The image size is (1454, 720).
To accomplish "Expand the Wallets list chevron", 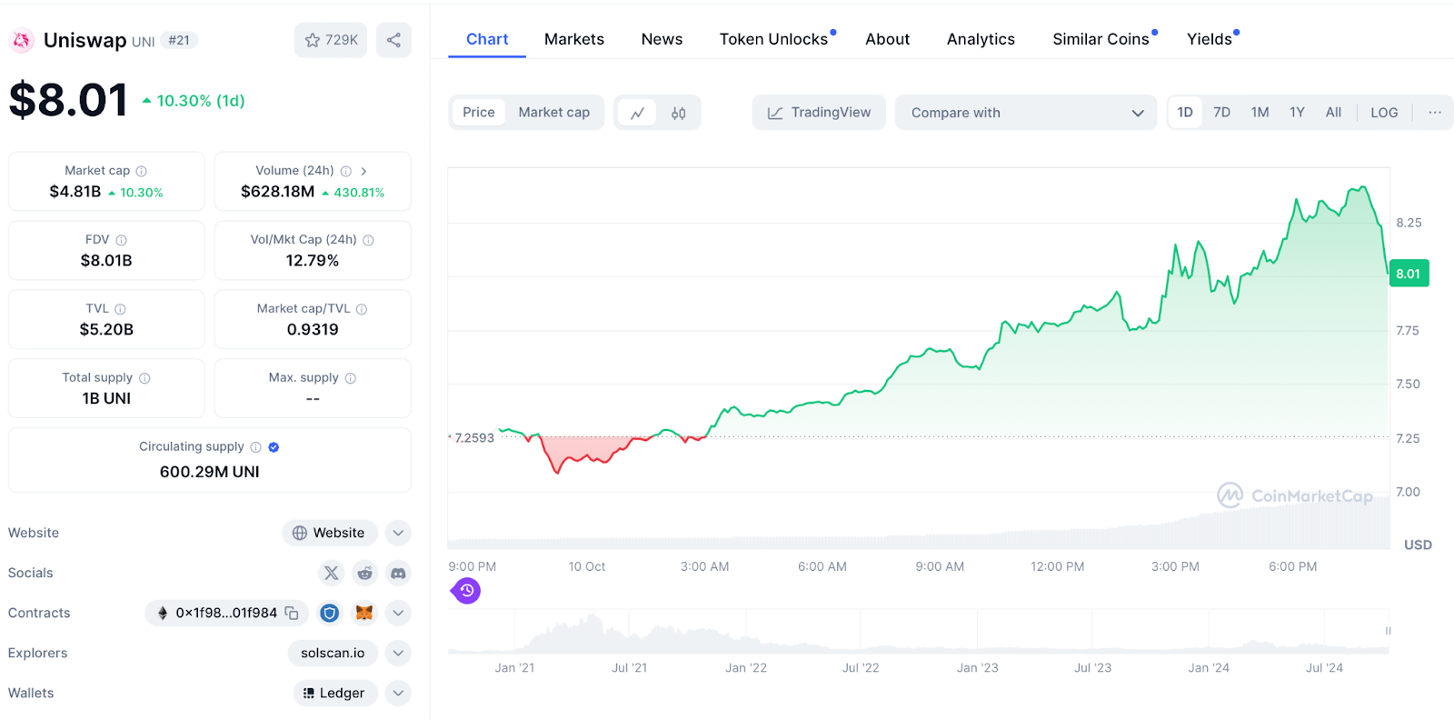I will (x=398, y=693).
